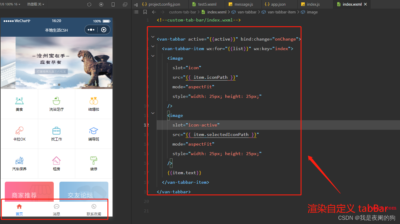Click the bookmark icon in editor toolbar
This screenshot has width=400, height=224.
[145, 12]
